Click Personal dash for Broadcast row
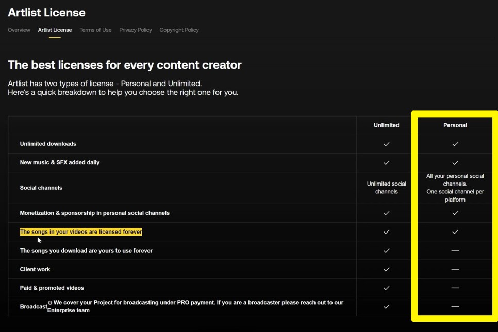498x332 pixels. 455,307
